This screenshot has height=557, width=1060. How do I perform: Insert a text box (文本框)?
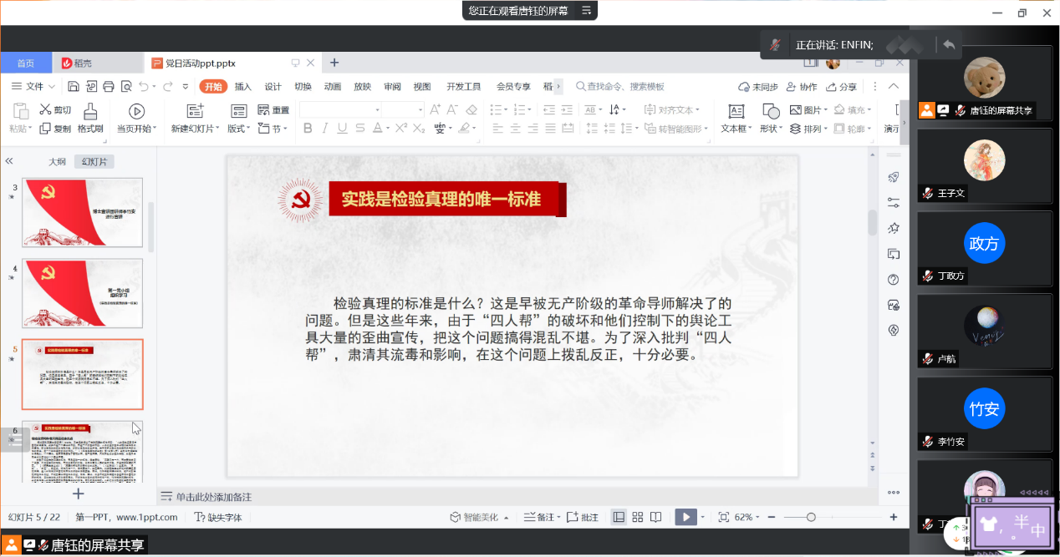[736, 111]
